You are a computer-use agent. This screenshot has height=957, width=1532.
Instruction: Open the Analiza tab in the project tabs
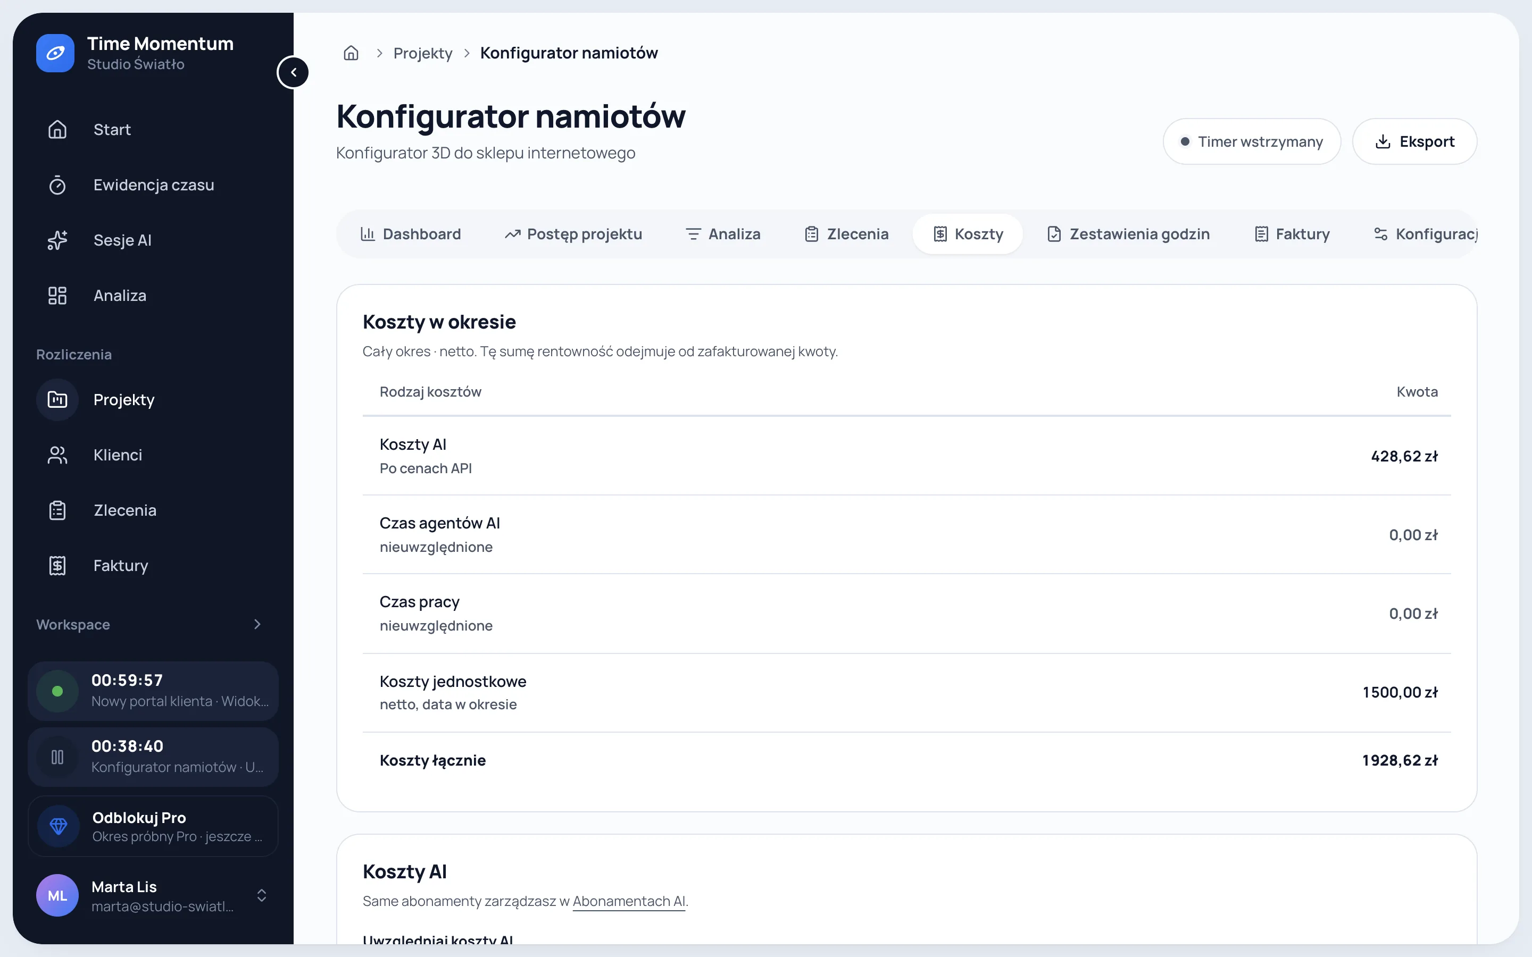click(x=723, y=234)
